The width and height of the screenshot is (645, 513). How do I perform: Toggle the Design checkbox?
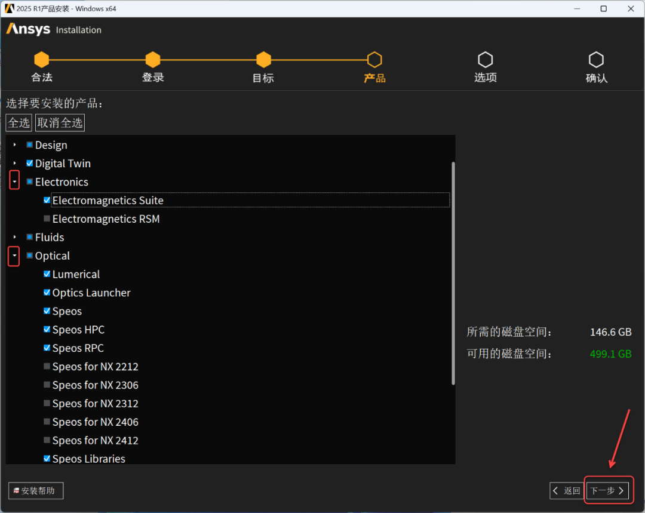point(30,145)
